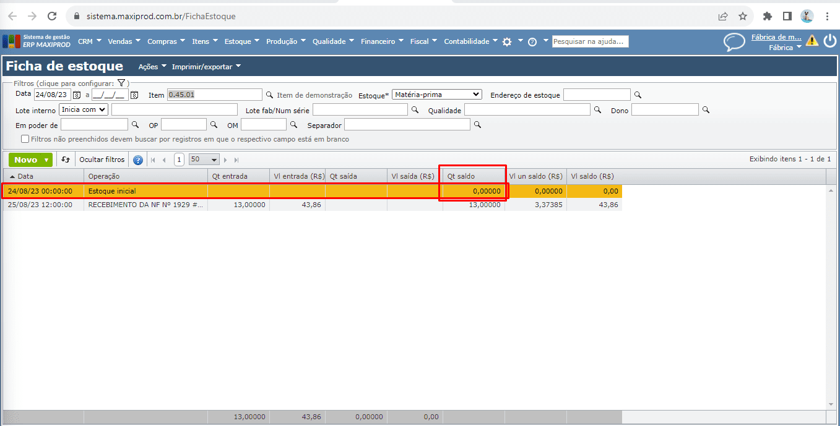Click the Endereço de estoque search magnifier
The image size is (840, 426).
pyautogui.click(x=638, y=95)
